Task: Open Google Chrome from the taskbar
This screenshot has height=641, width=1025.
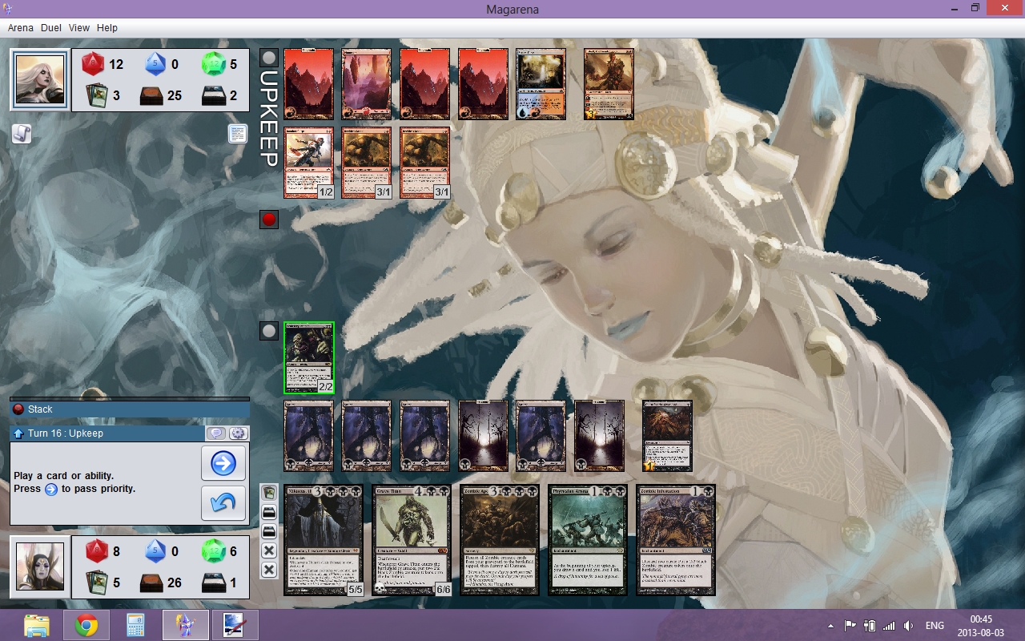Action: point(86,625)
